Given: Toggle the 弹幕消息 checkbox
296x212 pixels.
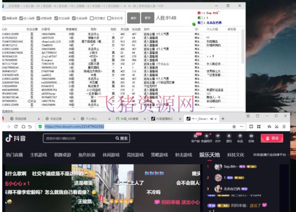Looking at the screenshot, I should click(4, 18).
